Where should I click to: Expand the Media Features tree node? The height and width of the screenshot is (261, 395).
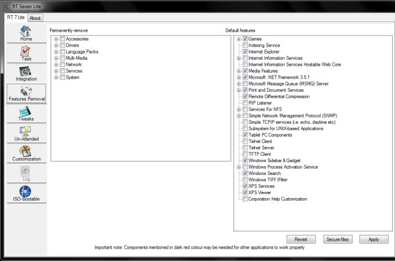pos(239,71)
